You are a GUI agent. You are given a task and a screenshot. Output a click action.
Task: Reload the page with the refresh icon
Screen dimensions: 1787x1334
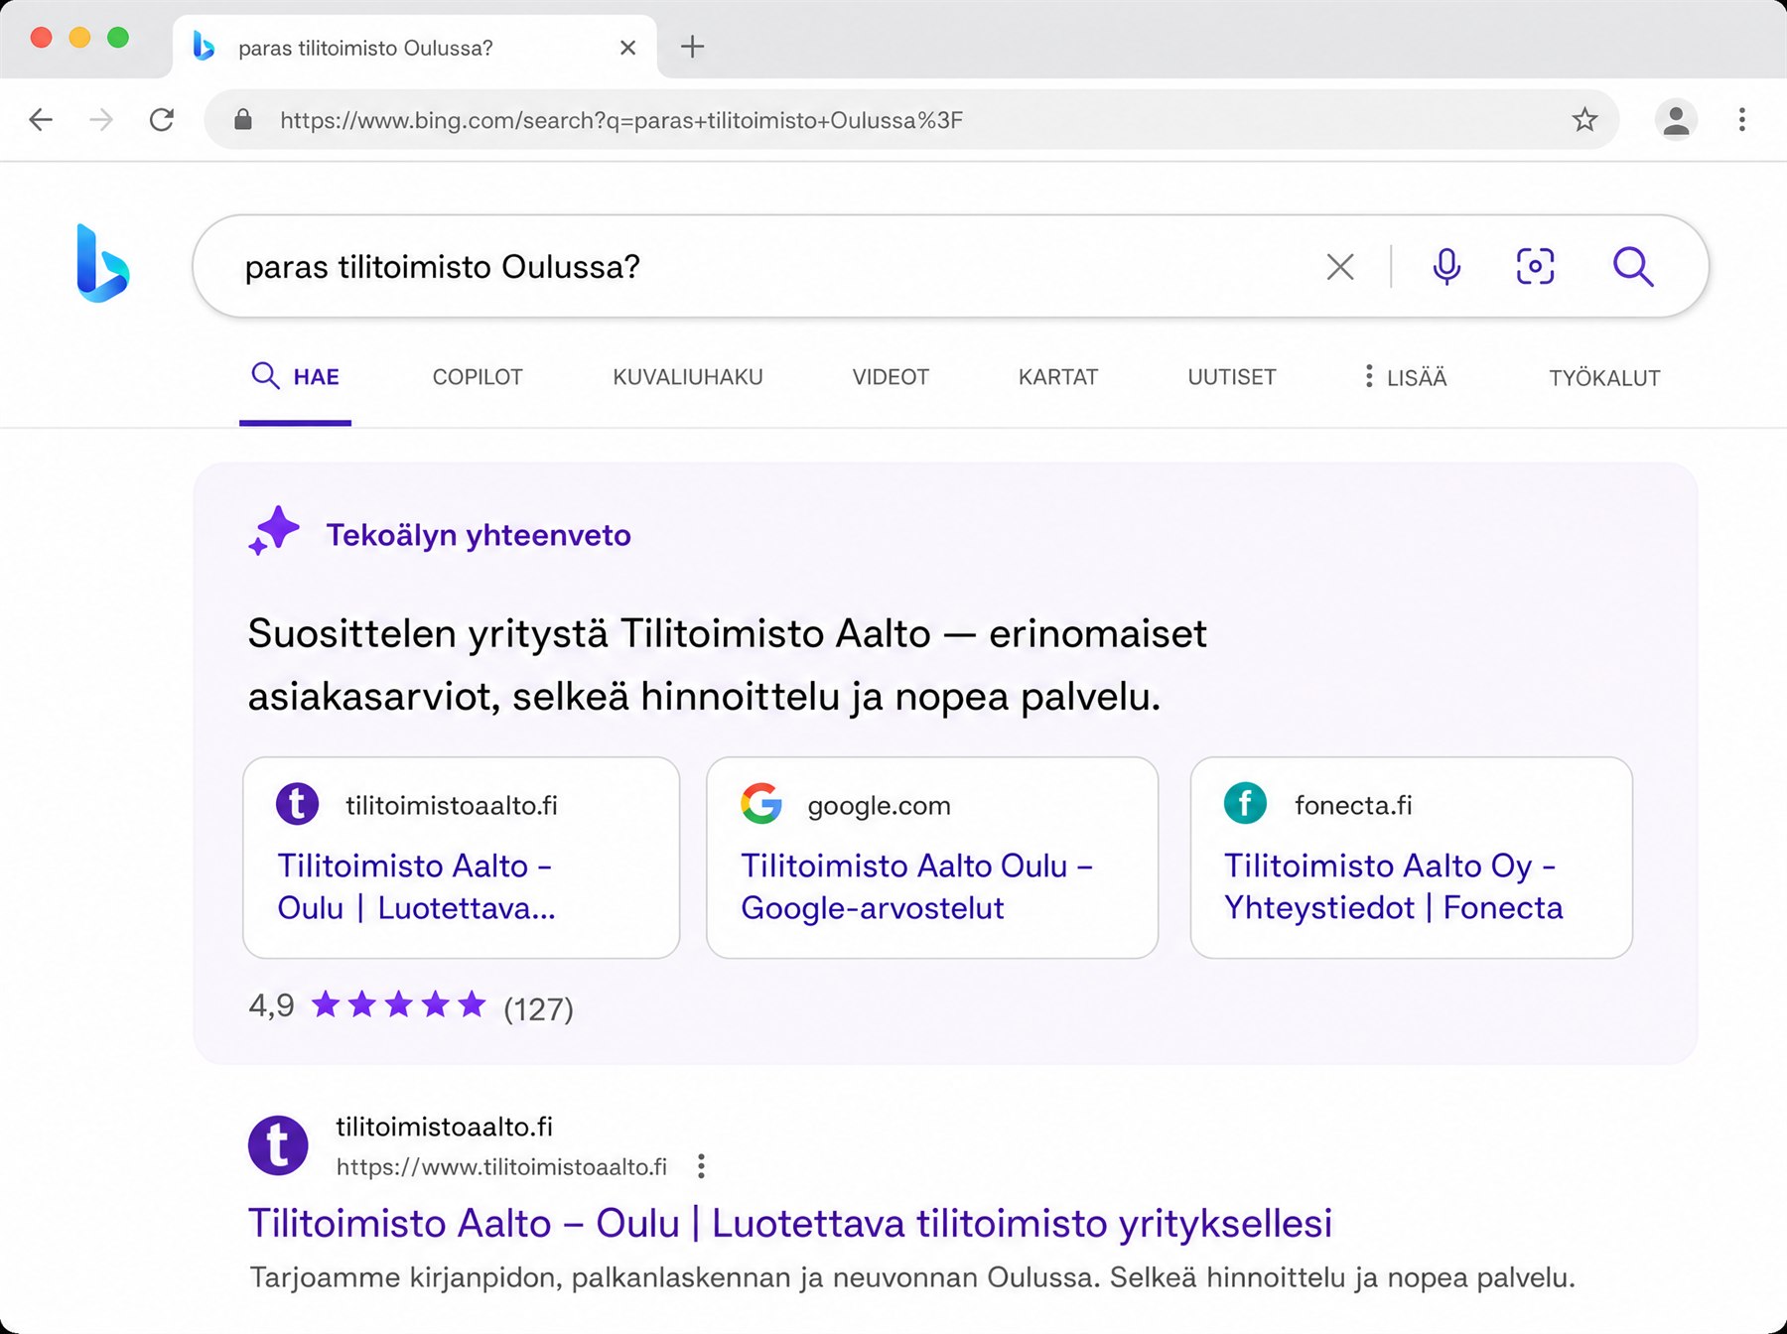pyautogui.click(x=162, y=120)
